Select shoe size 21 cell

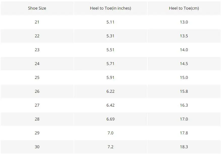click(x=37, y=22)
